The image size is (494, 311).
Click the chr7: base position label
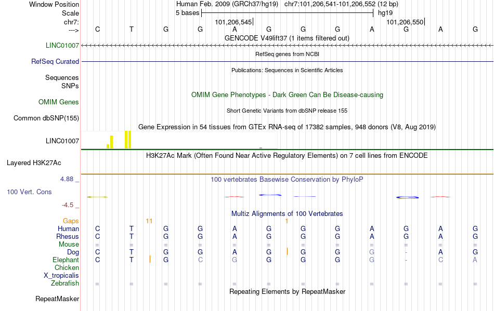pos(71,22)
